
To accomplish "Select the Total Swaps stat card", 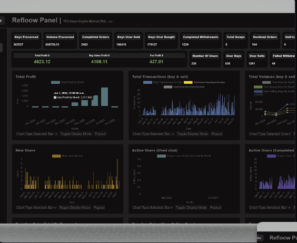I will pos(235,41).
